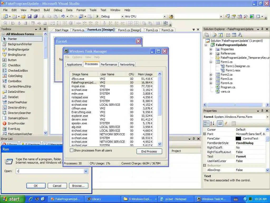Click the View Class Diagram icon in Solution Explorer
This screenshot has width=270, height=203.
pyautogui.click(x=240, y=35)
